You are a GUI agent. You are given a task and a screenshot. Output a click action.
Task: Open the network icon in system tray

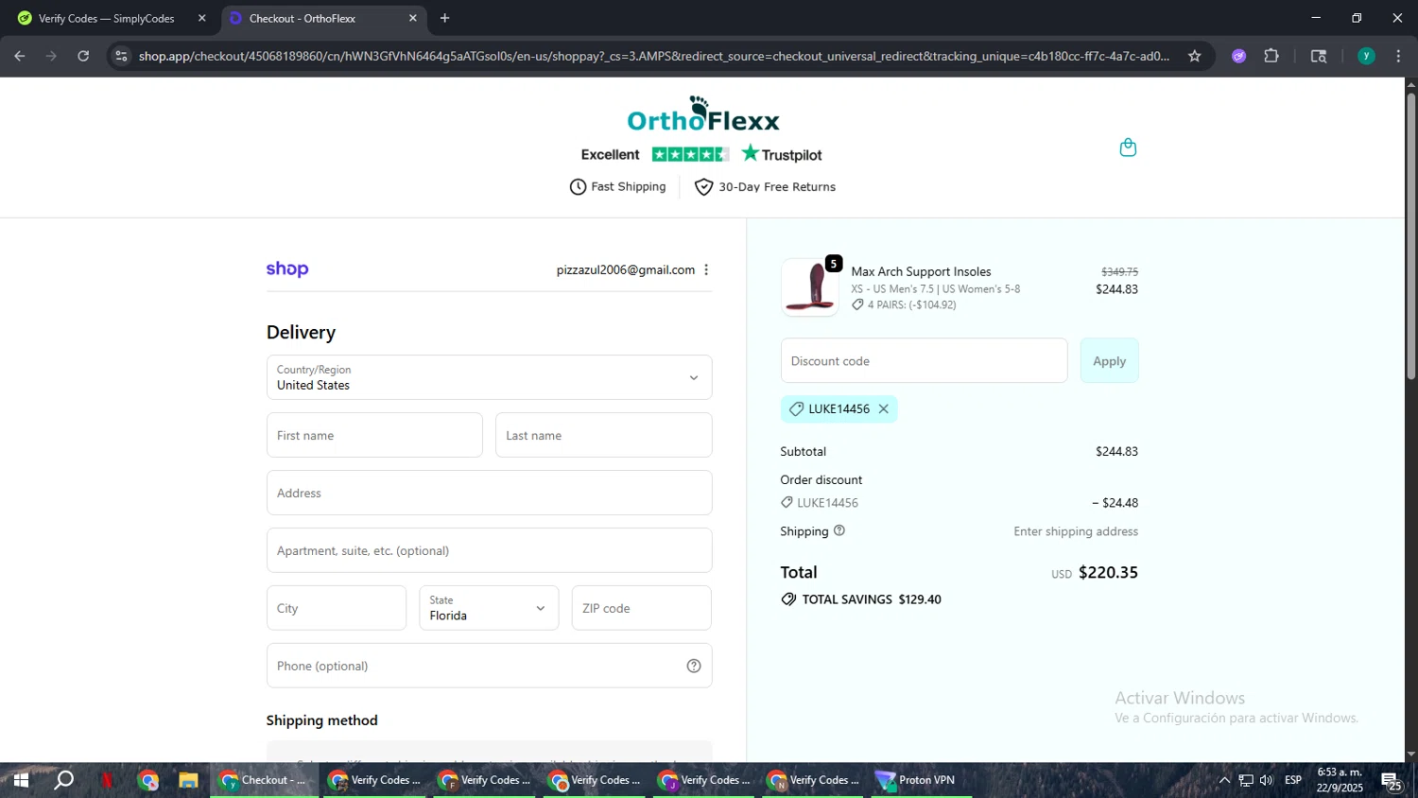point(1246,780)
